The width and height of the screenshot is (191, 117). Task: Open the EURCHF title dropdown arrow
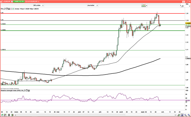click(3, 2)
